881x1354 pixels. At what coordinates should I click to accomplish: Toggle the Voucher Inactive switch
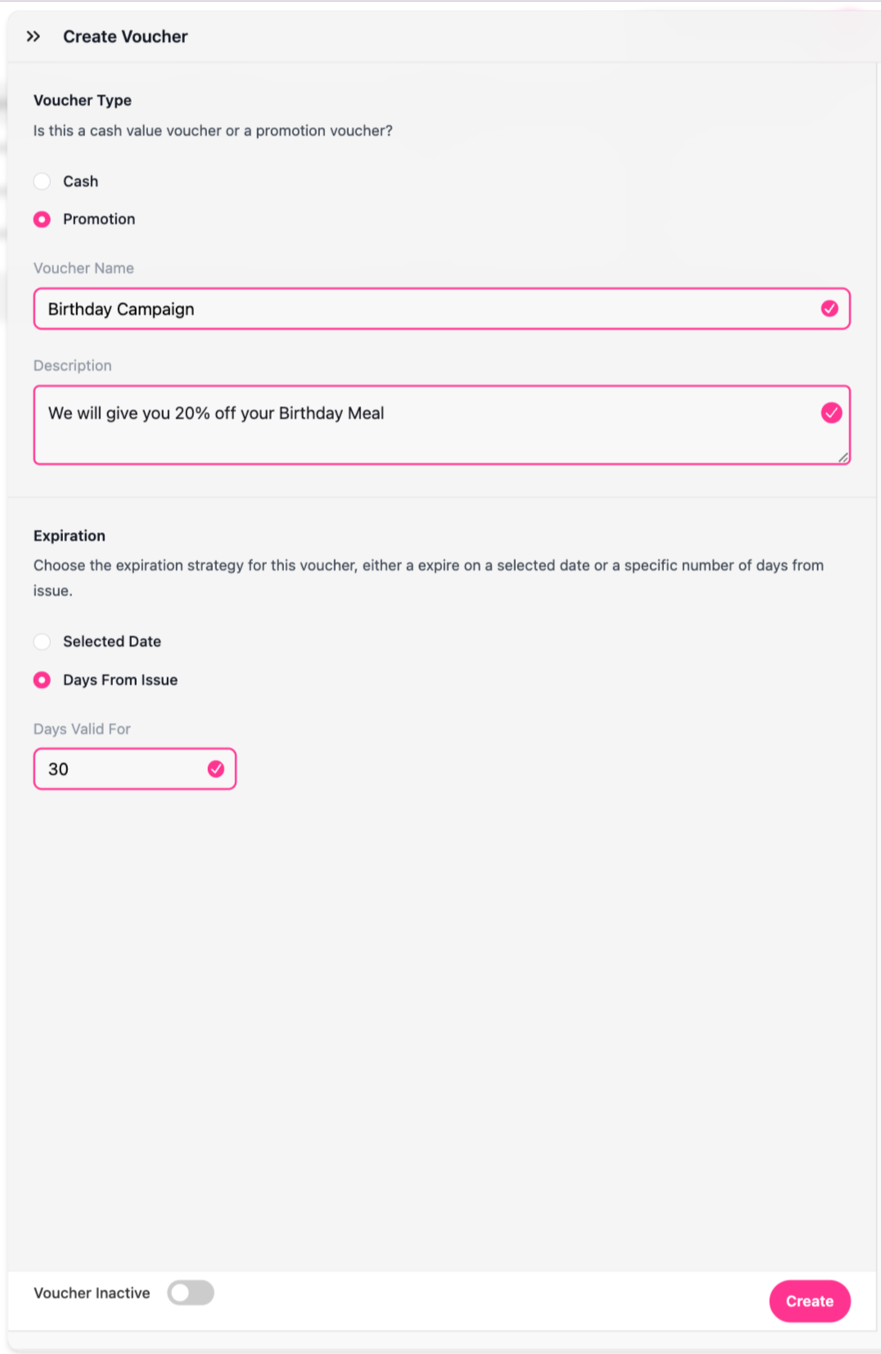[191, 1293]
